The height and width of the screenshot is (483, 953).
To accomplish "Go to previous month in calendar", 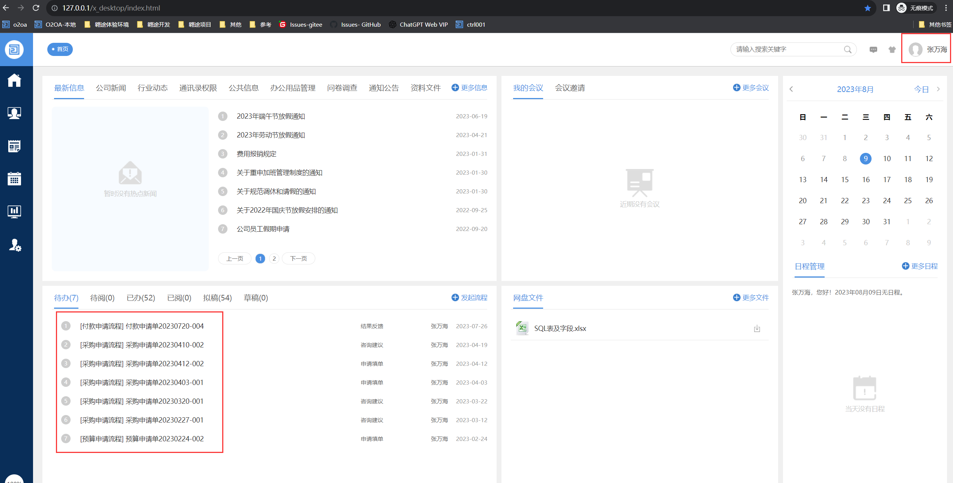I will click(x=791, y=89).
